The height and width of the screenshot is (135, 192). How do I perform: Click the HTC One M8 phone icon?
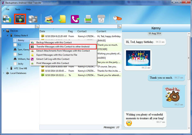(11, 68)
